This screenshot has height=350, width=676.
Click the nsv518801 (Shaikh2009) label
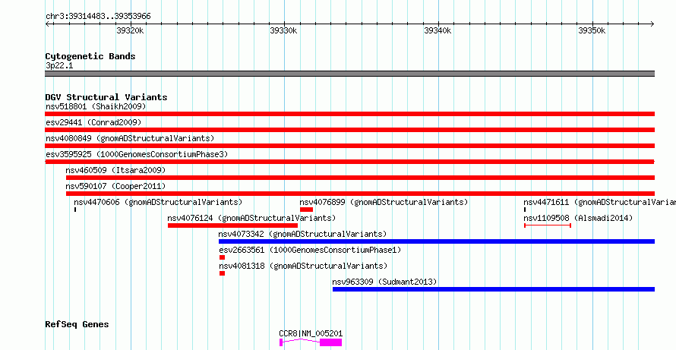coord(96,106)
